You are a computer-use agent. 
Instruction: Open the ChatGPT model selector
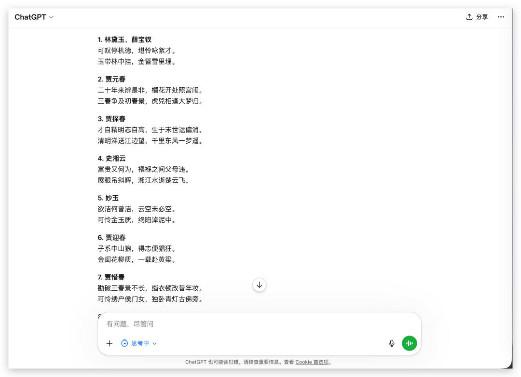[34, 16]
